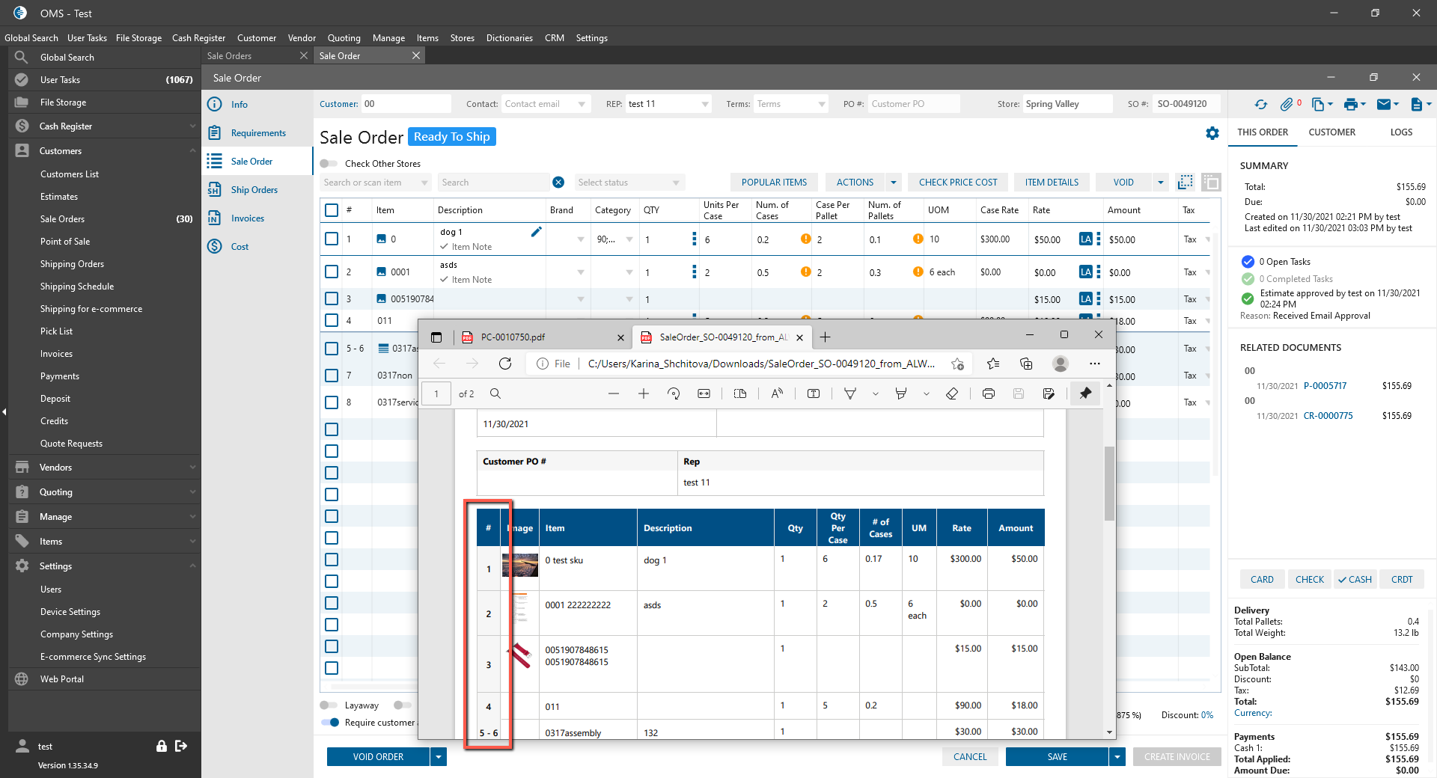Switch to the CUSTOMER tab
Screen dimensions: 1437x778
click(x=1331, y=132)
